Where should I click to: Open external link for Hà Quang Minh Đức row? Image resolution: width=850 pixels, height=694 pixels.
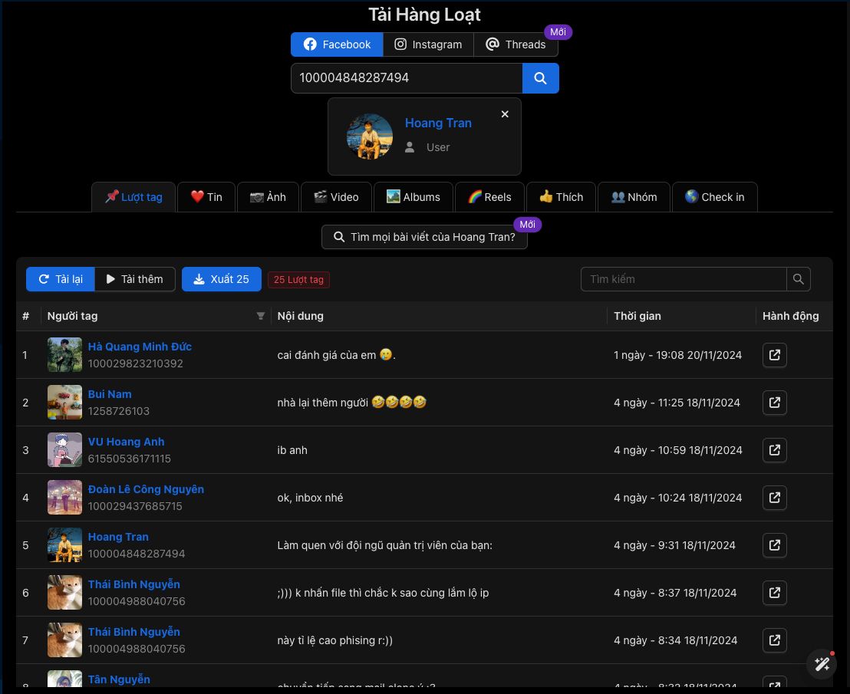click(x=775, y=355)
